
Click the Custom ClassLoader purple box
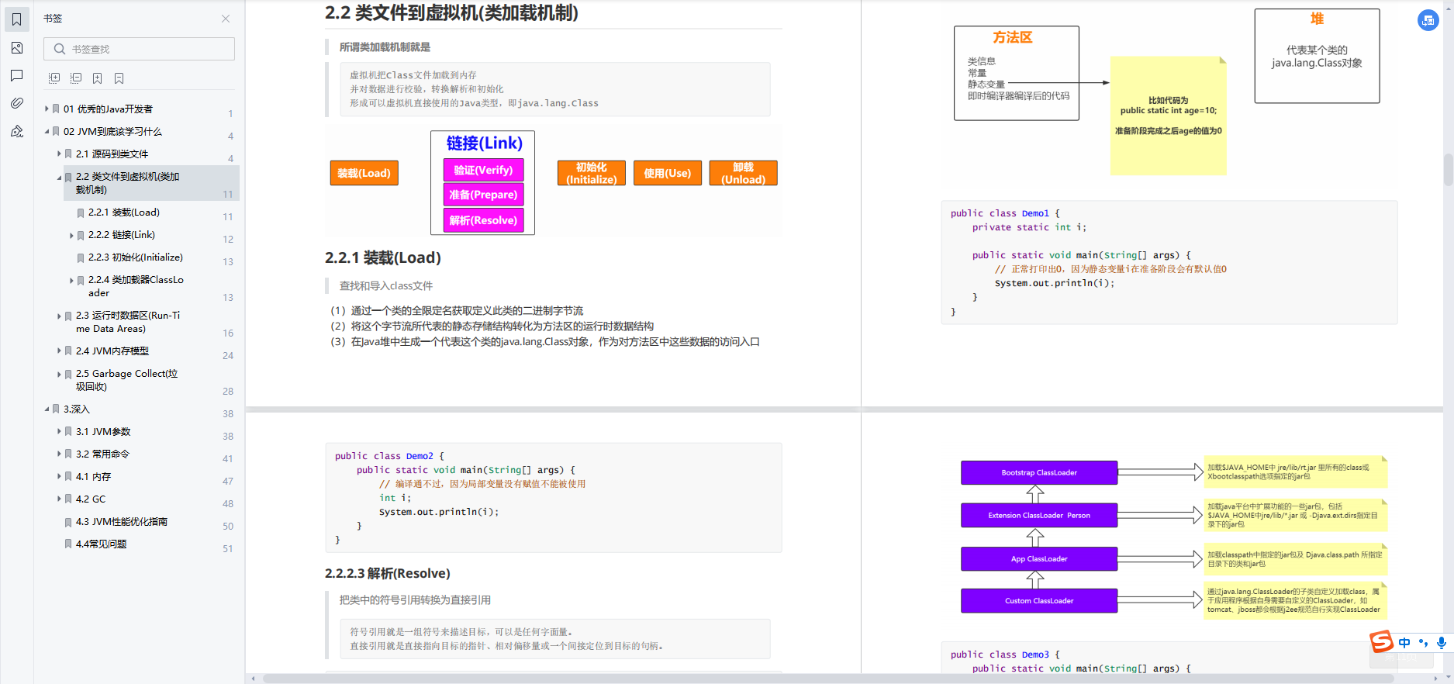point(1039,601)
